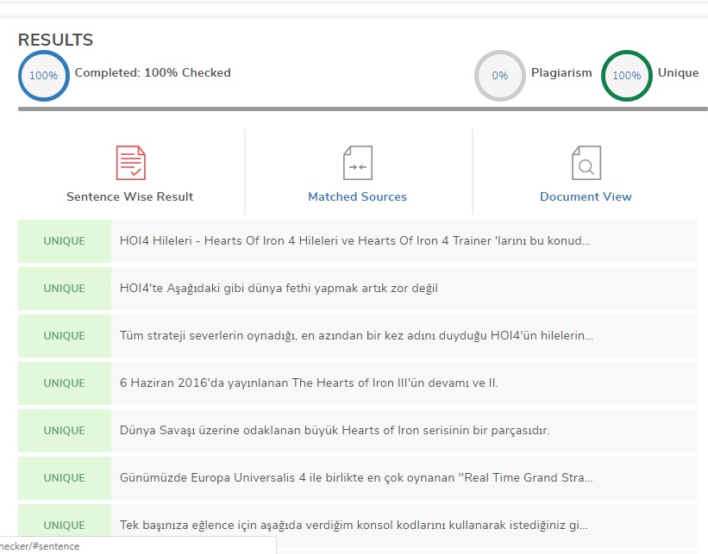Switch to the Matched Sources tab
Viewport: 708px width, 554px height.
tap(357, 196)
